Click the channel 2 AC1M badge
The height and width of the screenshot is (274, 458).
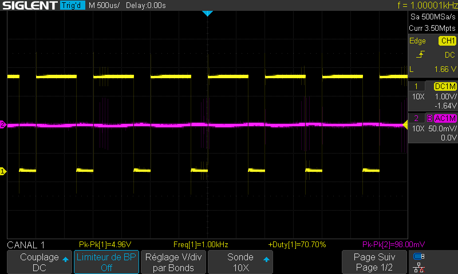445,118
